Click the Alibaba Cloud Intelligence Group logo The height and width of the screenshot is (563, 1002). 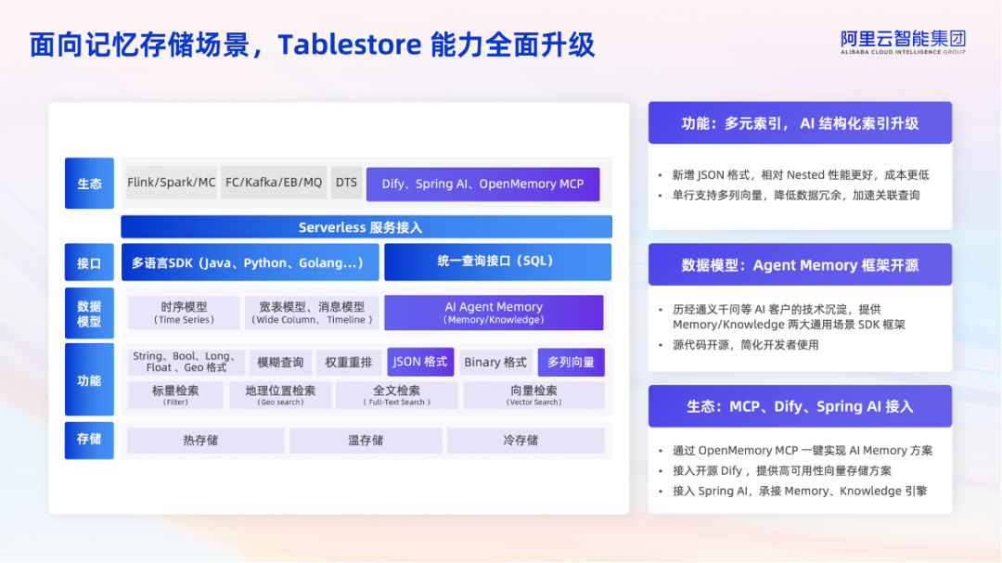pos(903,42)
